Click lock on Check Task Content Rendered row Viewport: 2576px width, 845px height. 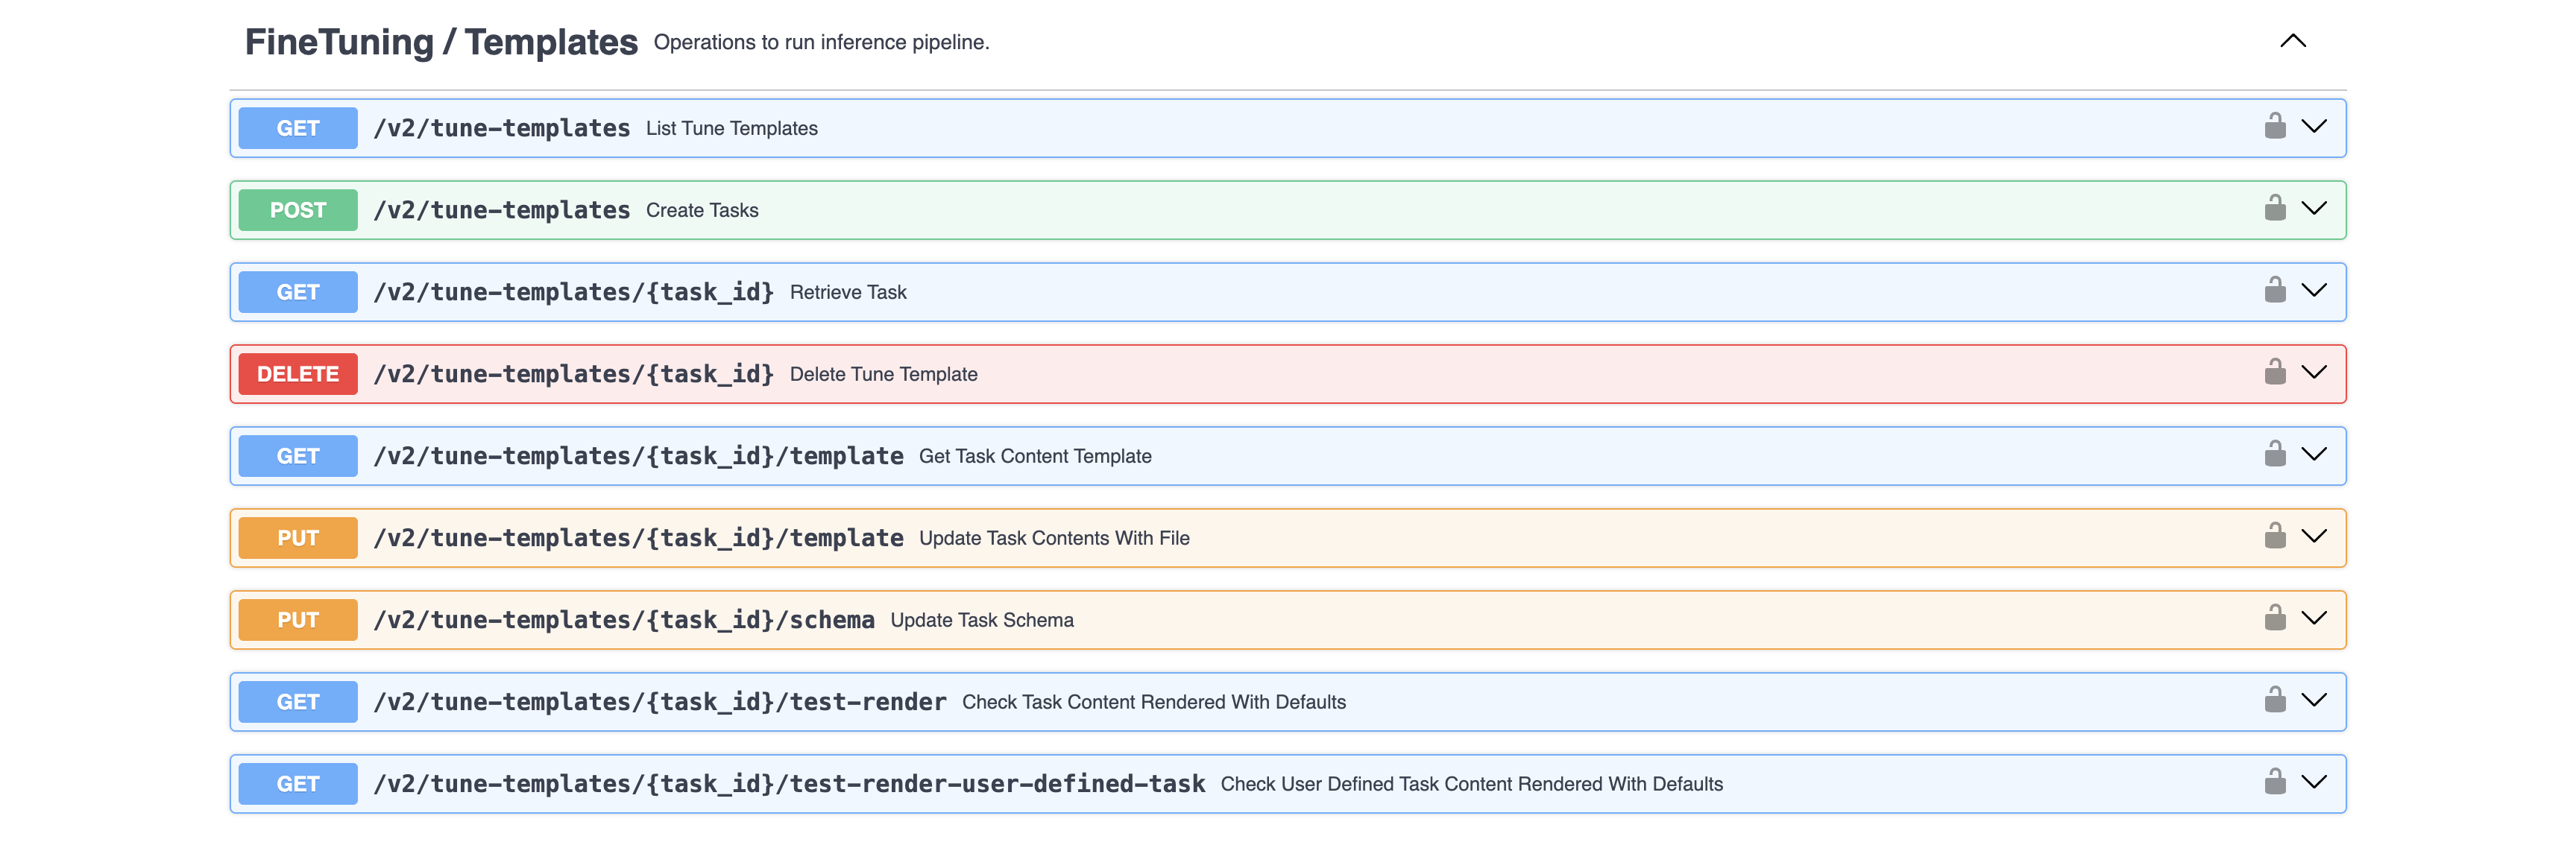tap(2274, 701)
